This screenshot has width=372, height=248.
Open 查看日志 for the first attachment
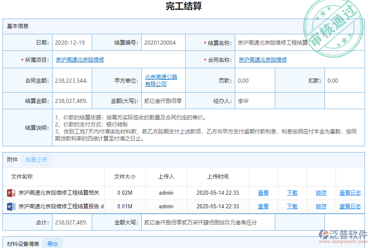[351, 193]
